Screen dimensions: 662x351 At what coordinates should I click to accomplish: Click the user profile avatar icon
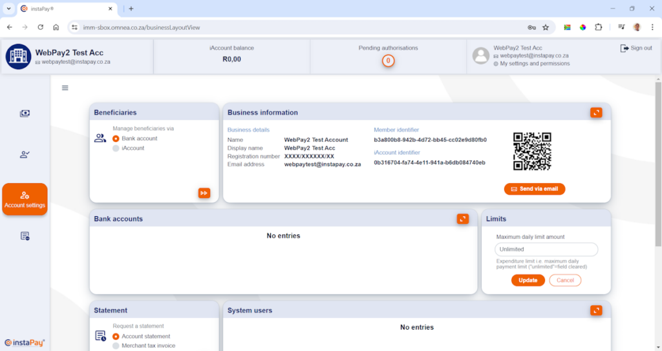(x=481, y=55)
